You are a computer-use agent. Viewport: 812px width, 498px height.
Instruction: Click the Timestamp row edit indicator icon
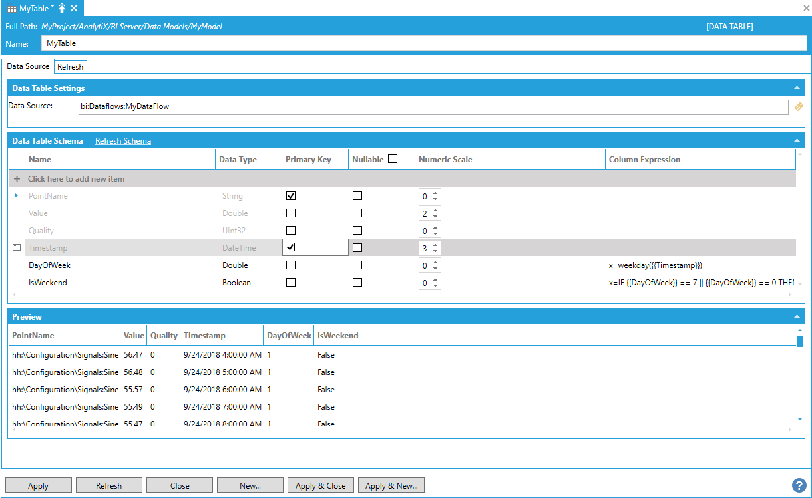pos(17,247)
